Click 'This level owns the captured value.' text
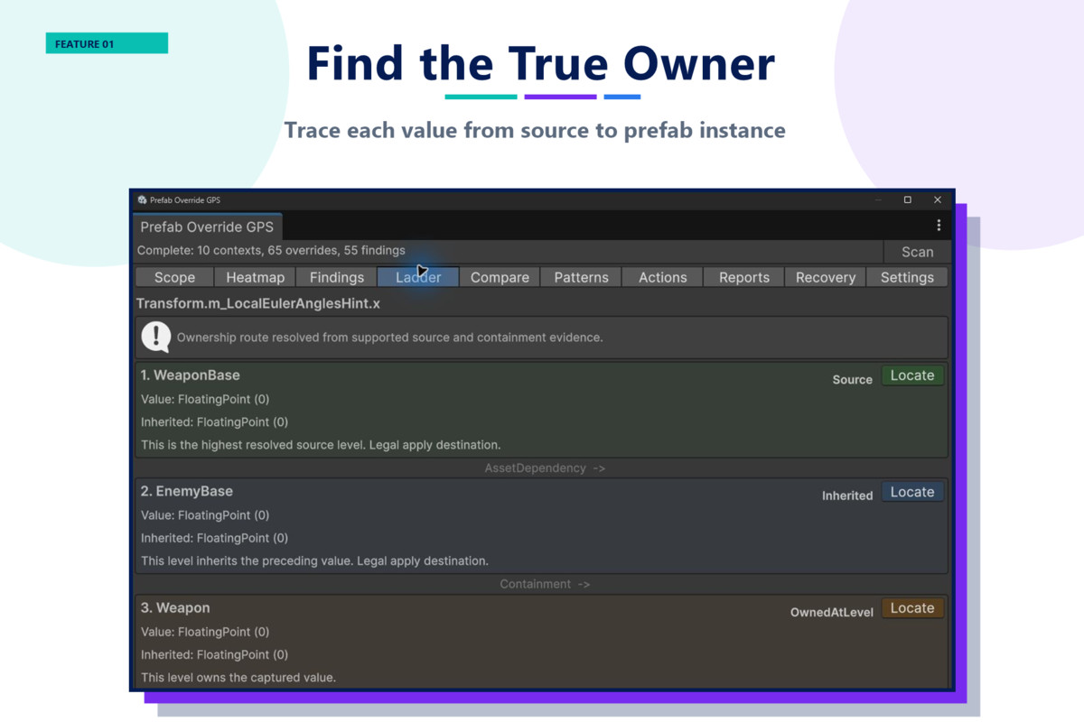 [x=238, y=677]
